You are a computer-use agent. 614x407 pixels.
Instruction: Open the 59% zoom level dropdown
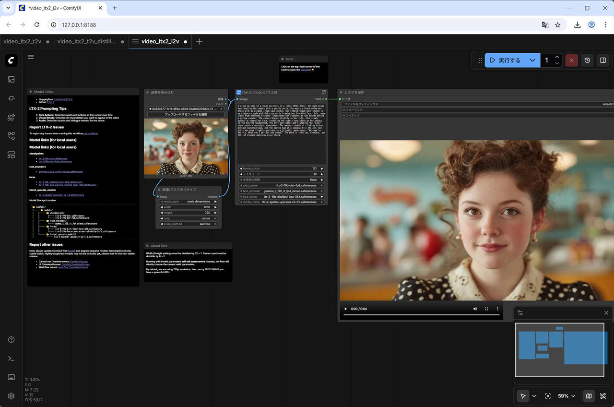click(x=567, y=396)
